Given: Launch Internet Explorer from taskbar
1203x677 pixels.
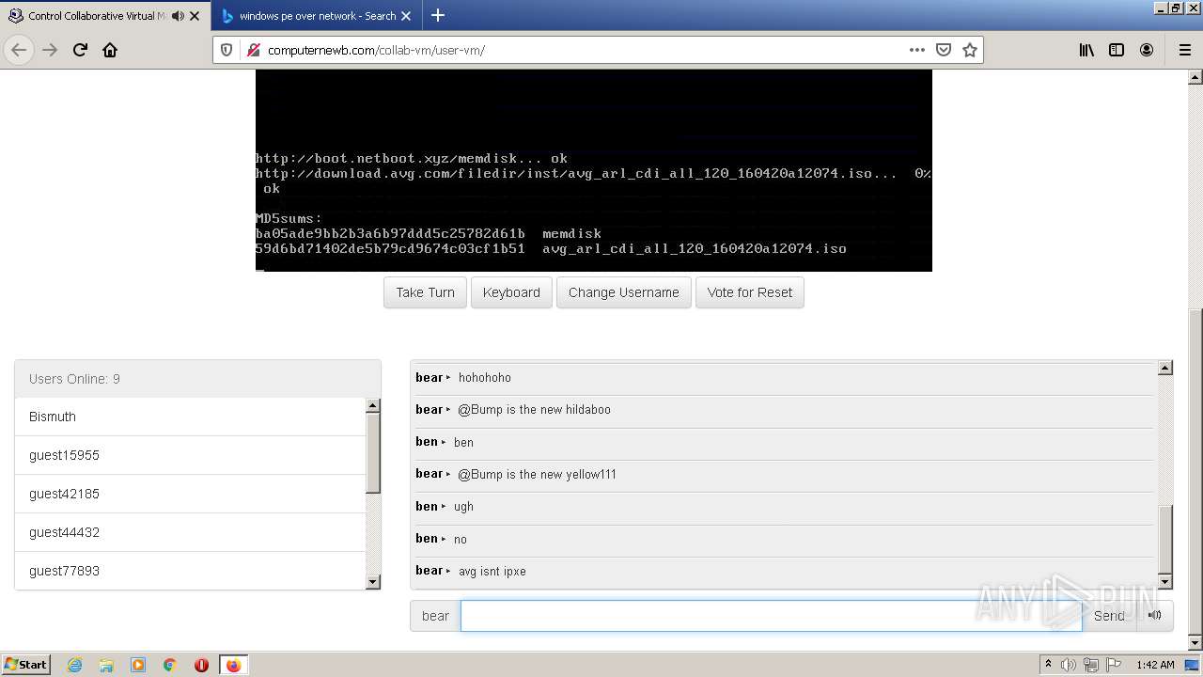Looking at the screenshot, I should (75, 665).
